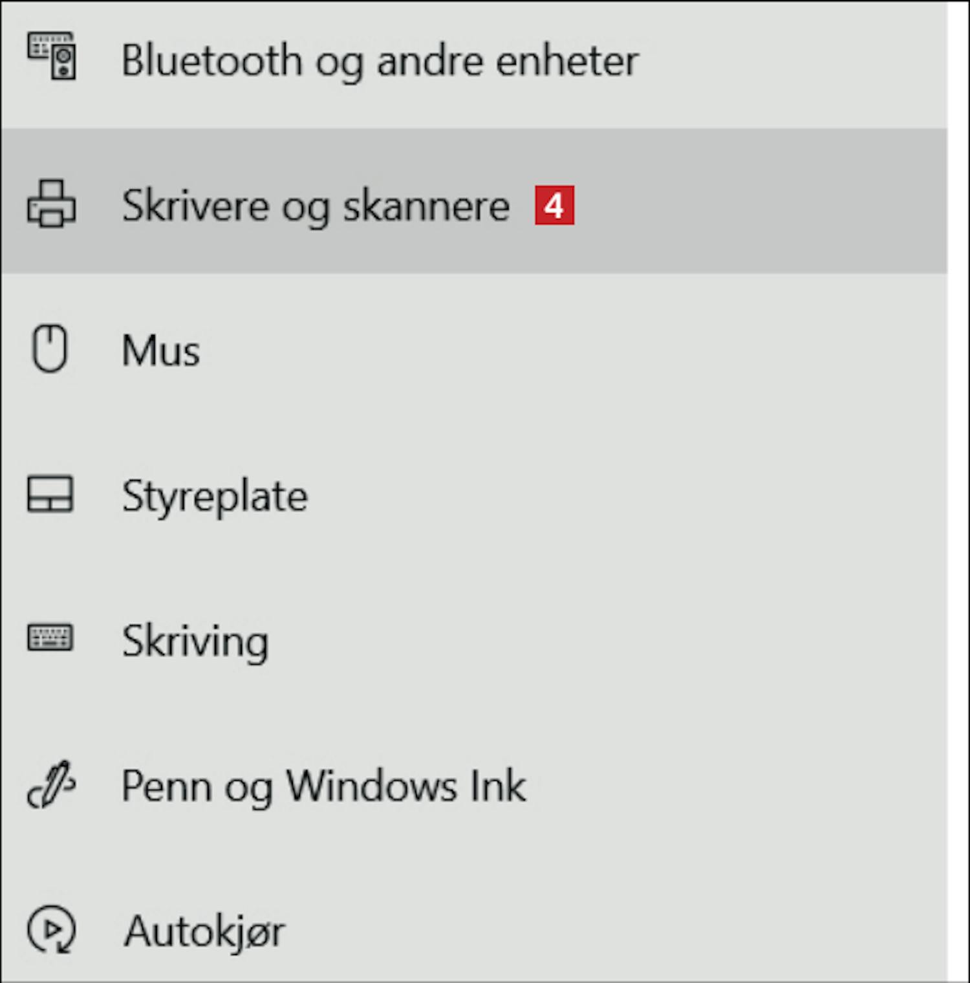Click the word Bluetooth in first entry
This screenshot has width=970, height=983.
pos(211,60)
